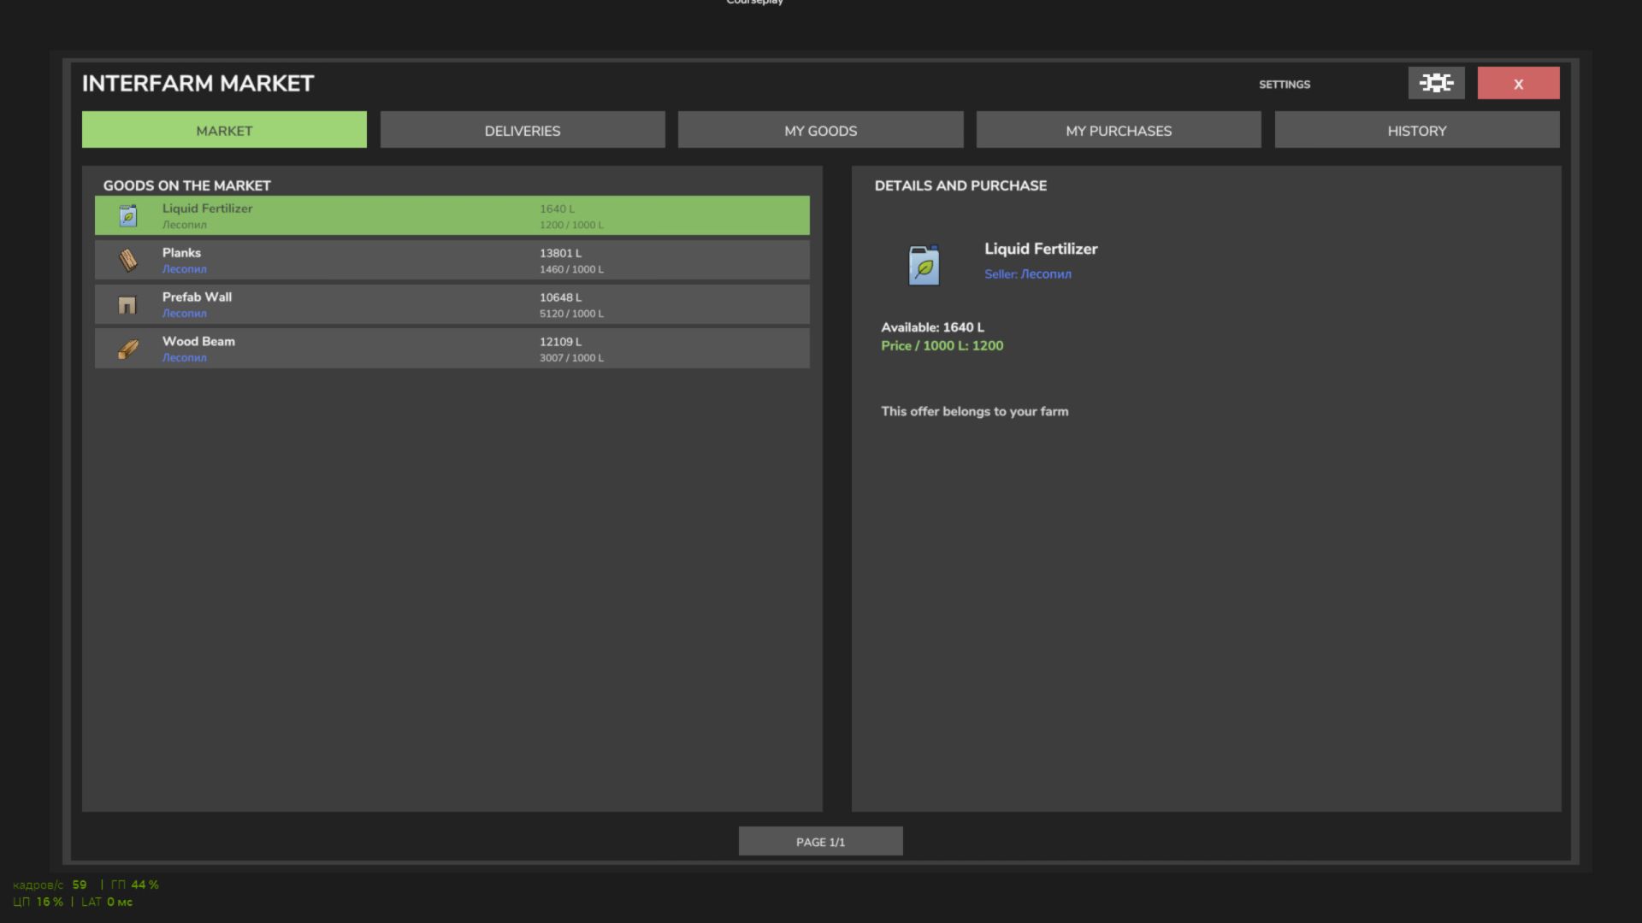This screenshot has width=1642, height=923.
Task: Click the 1460 / 1000 L price
Action: pyautogui.click(x=571, y=269)
